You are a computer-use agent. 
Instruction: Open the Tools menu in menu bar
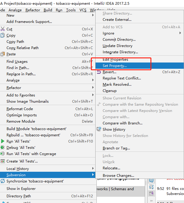[x=71, y=10]
